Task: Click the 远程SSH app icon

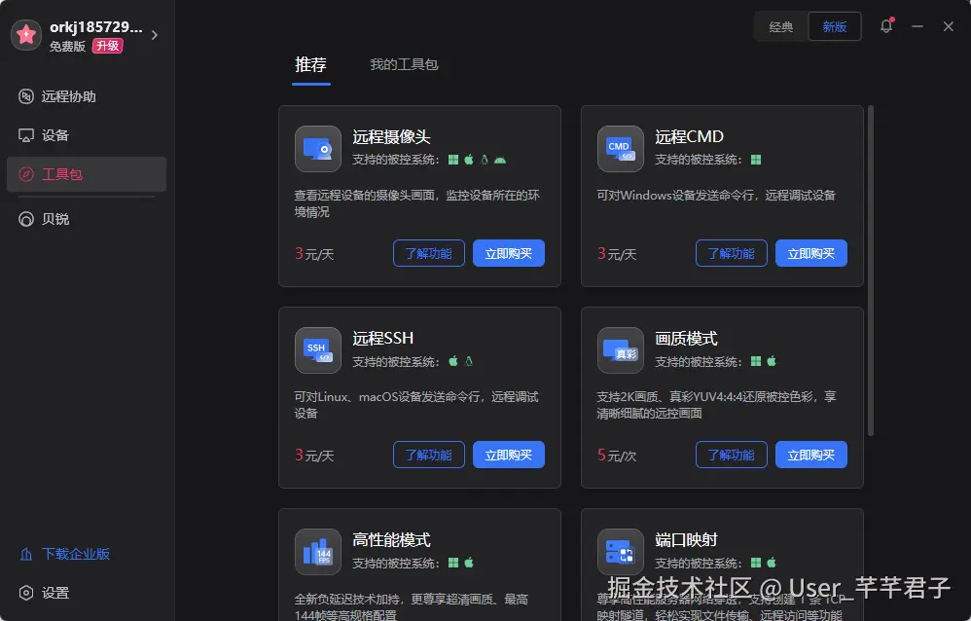Action: coord(318,350)
